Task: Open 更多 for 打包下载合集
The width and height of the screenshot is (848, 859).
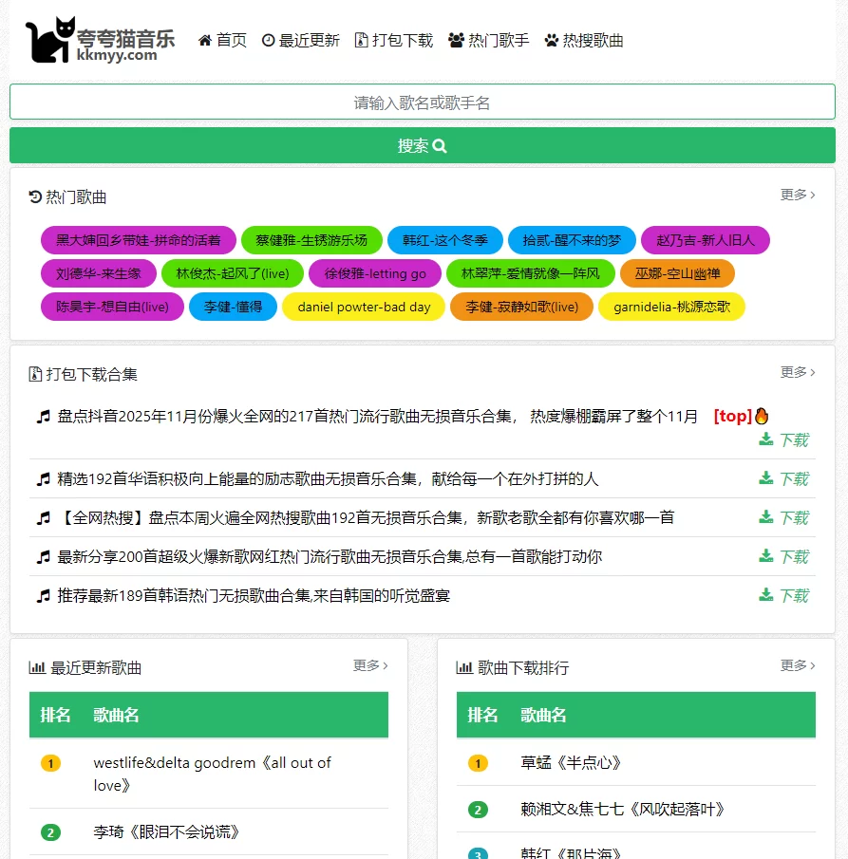Action: click(x=798, y=372)
